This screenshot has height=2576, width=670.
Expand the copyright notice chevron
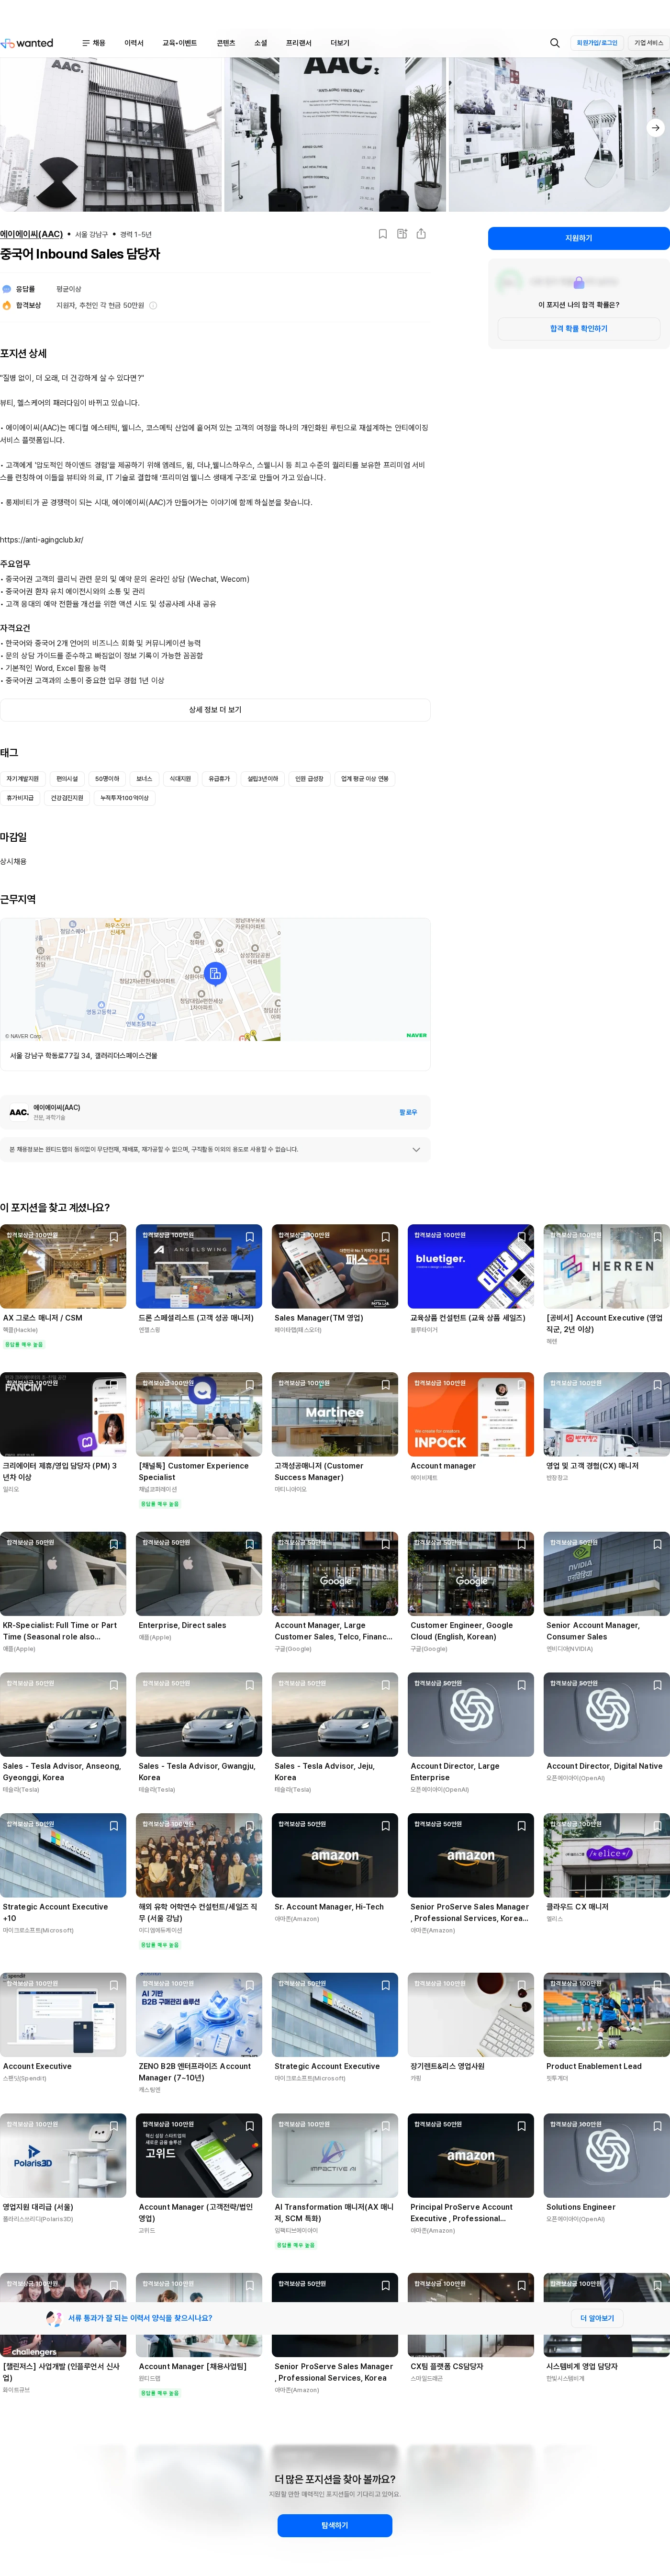coord(416,1150)
